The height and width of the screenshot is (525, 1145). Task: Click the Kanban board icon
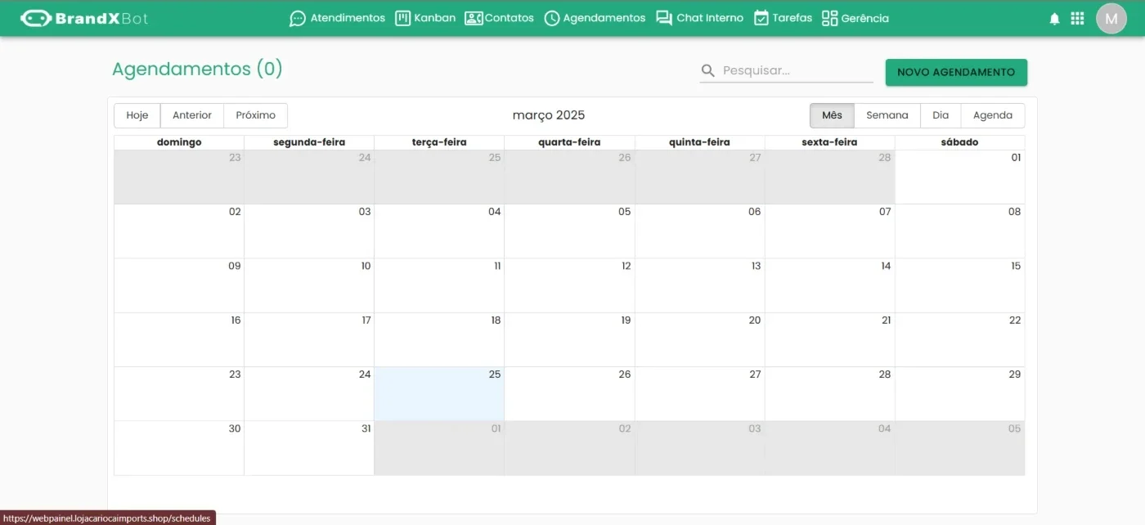coord(402,18)
